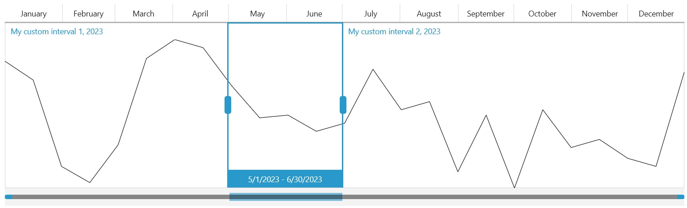Click the 5/1/2023 - 6/30/2023 selection label
Screen dimensions: 687x208
[x=285, y=179]
